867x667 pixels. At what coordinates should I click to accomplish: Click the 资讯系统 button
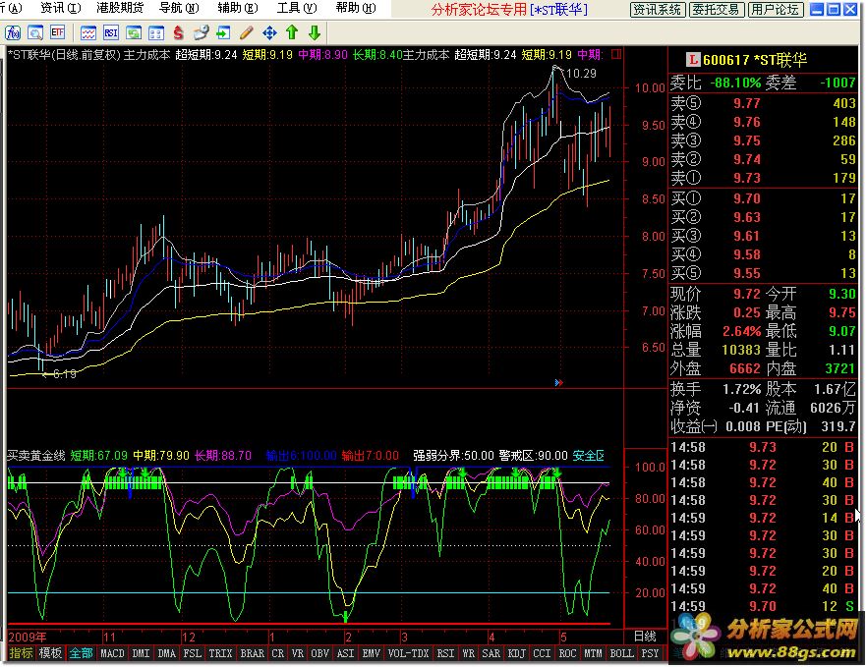(x=658, y=10)
